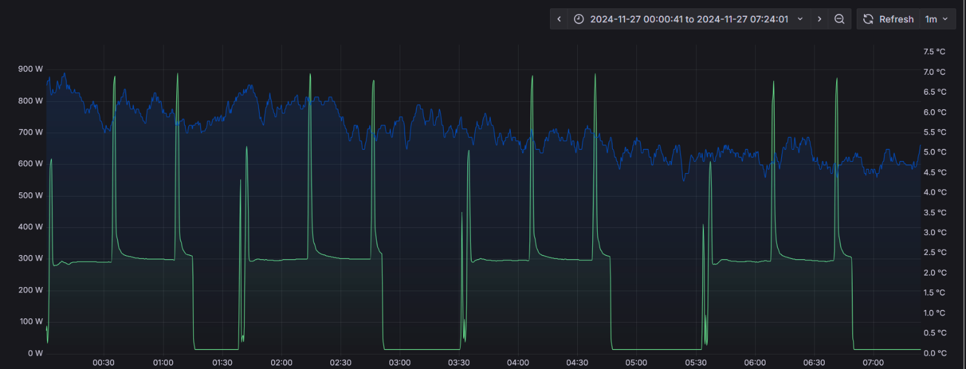Click the 5.5 °C axis label
Viewport: 966px width, 369px height.
[x=934, y=132]
